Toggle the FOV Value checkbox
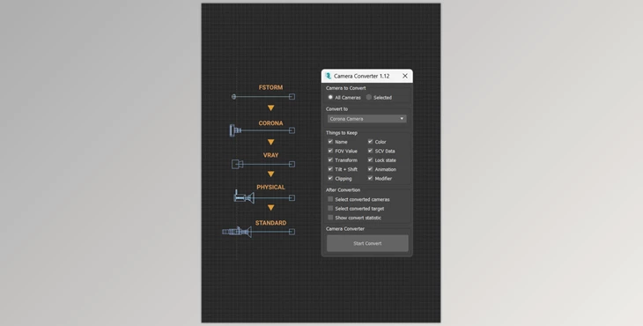This screenshot has height=326, width=643. 330,151
